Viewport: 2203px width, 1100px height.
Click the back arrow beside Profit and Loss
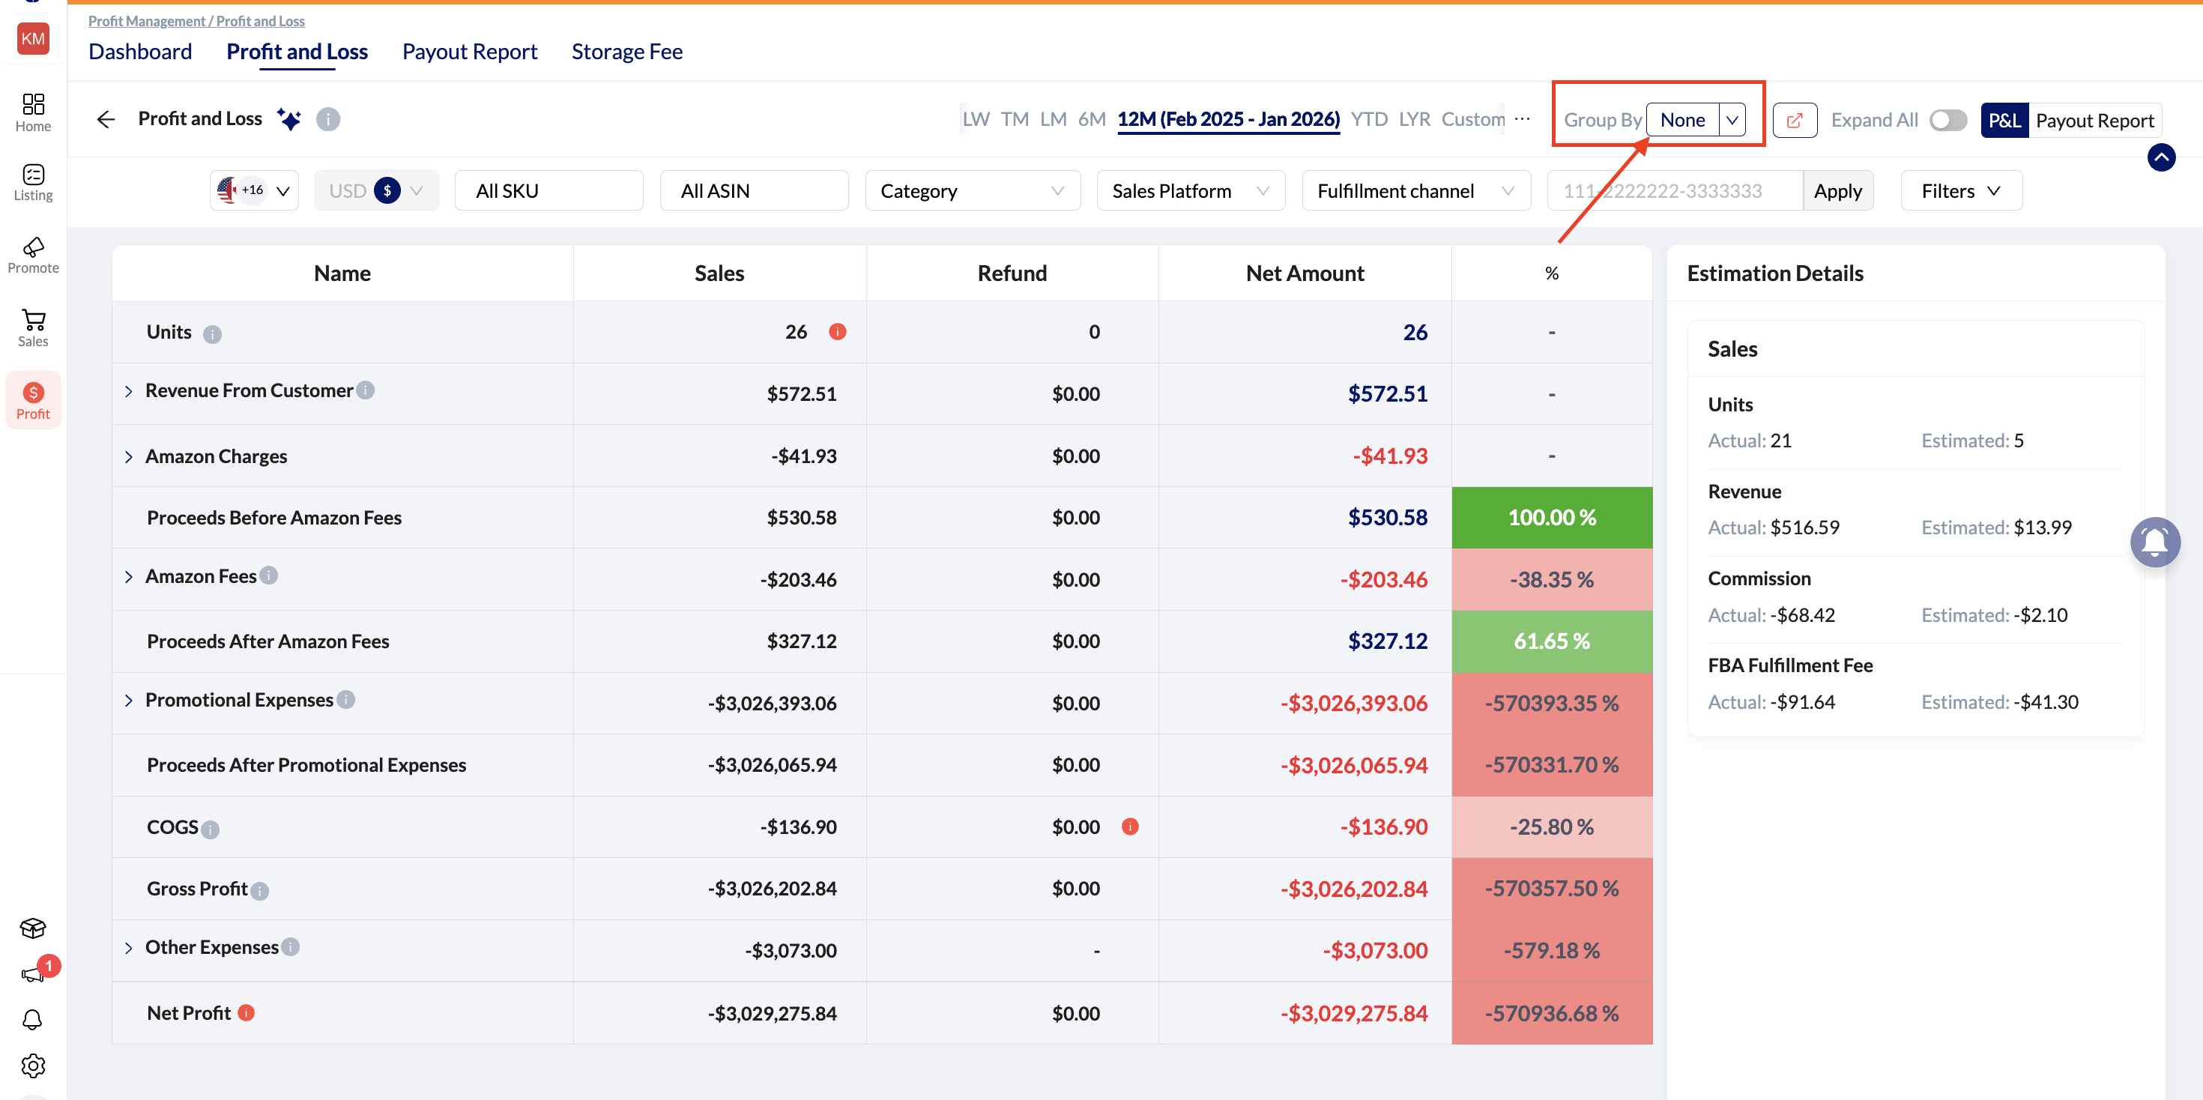(x=106, y=119)
